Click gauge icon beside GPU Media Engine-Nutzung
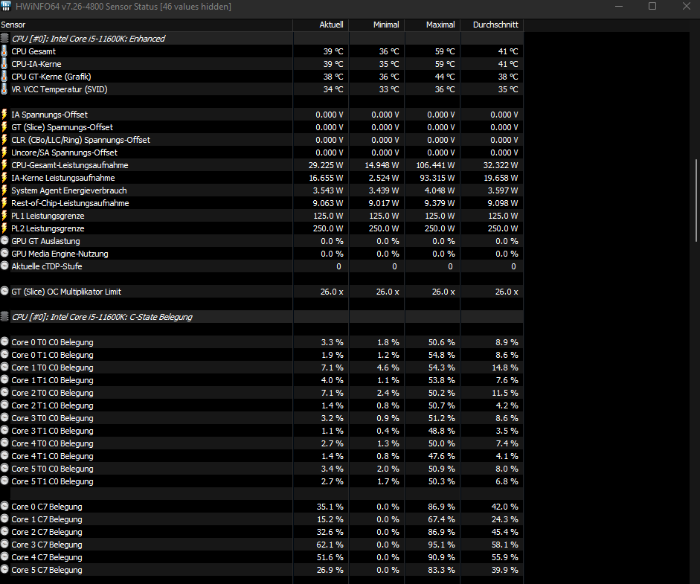Viewport: 700px width, 584px height. click(4, 253)
